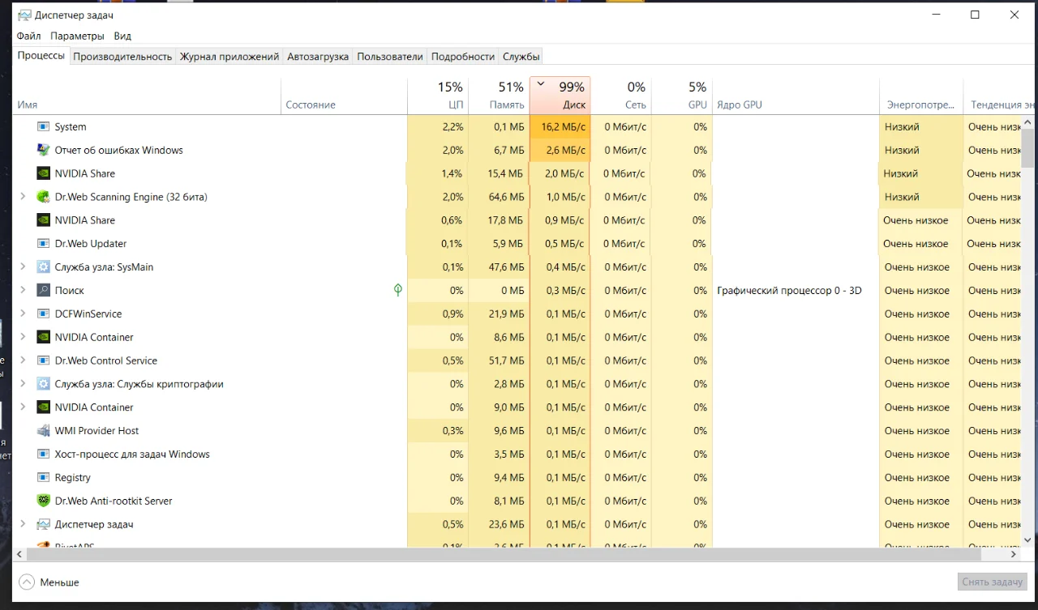Click the System process icon
Viewport: 1038px width, 610px height.
click(44, 127)
